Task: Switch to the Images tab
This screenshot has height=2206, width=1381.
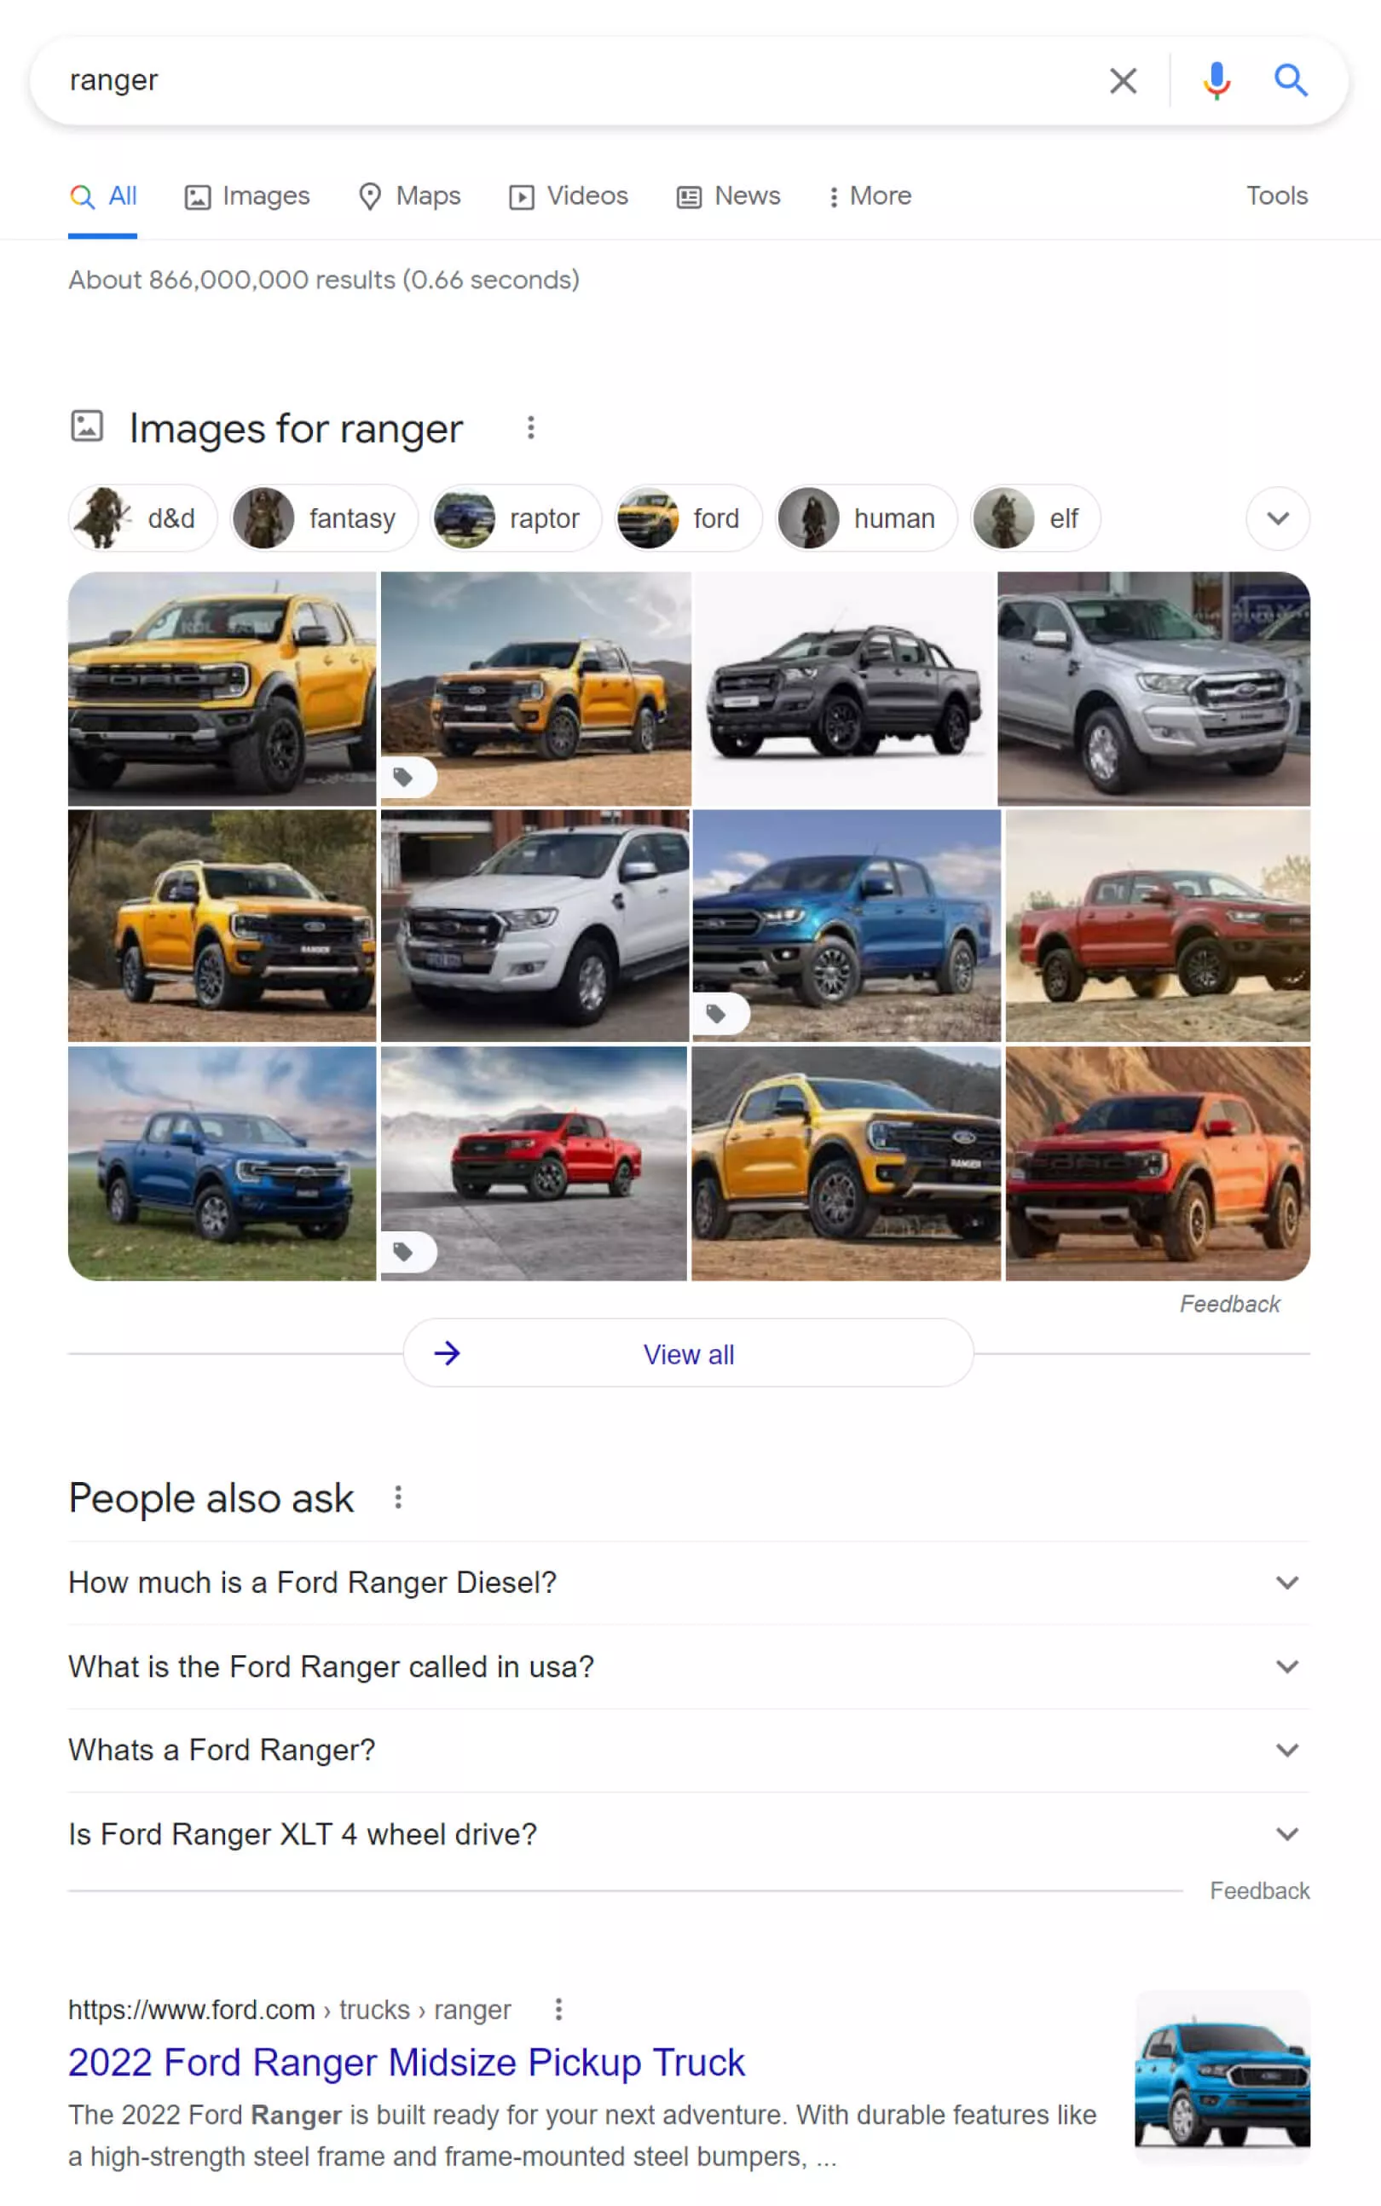Action: click(247, 196)
